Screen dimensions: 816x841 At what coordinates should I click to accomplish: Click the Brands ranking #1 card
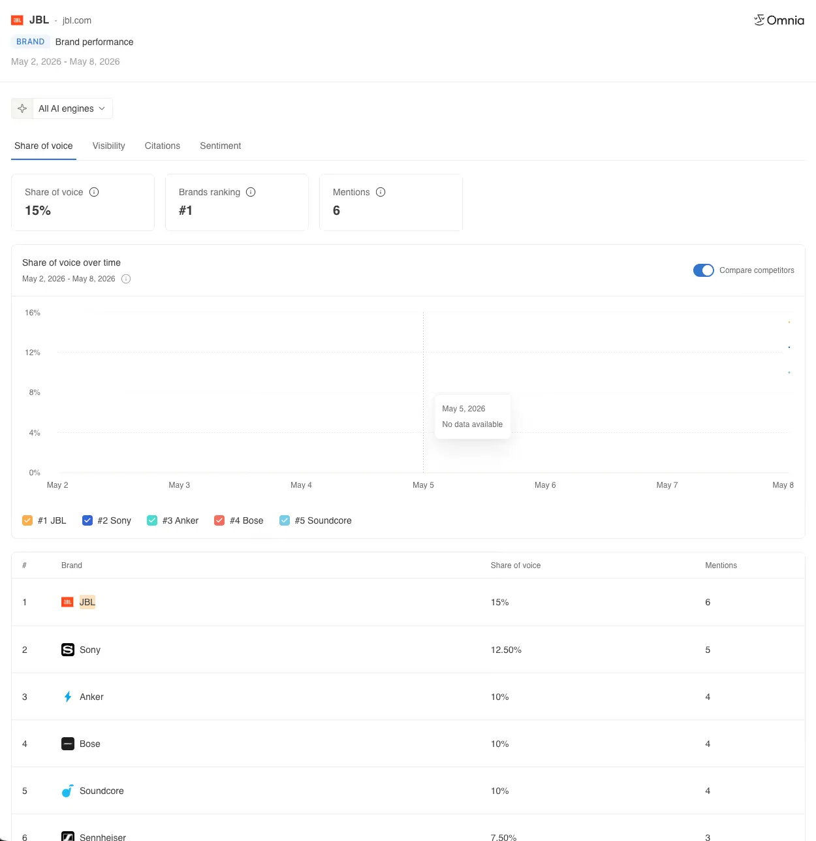pos(237,202)
